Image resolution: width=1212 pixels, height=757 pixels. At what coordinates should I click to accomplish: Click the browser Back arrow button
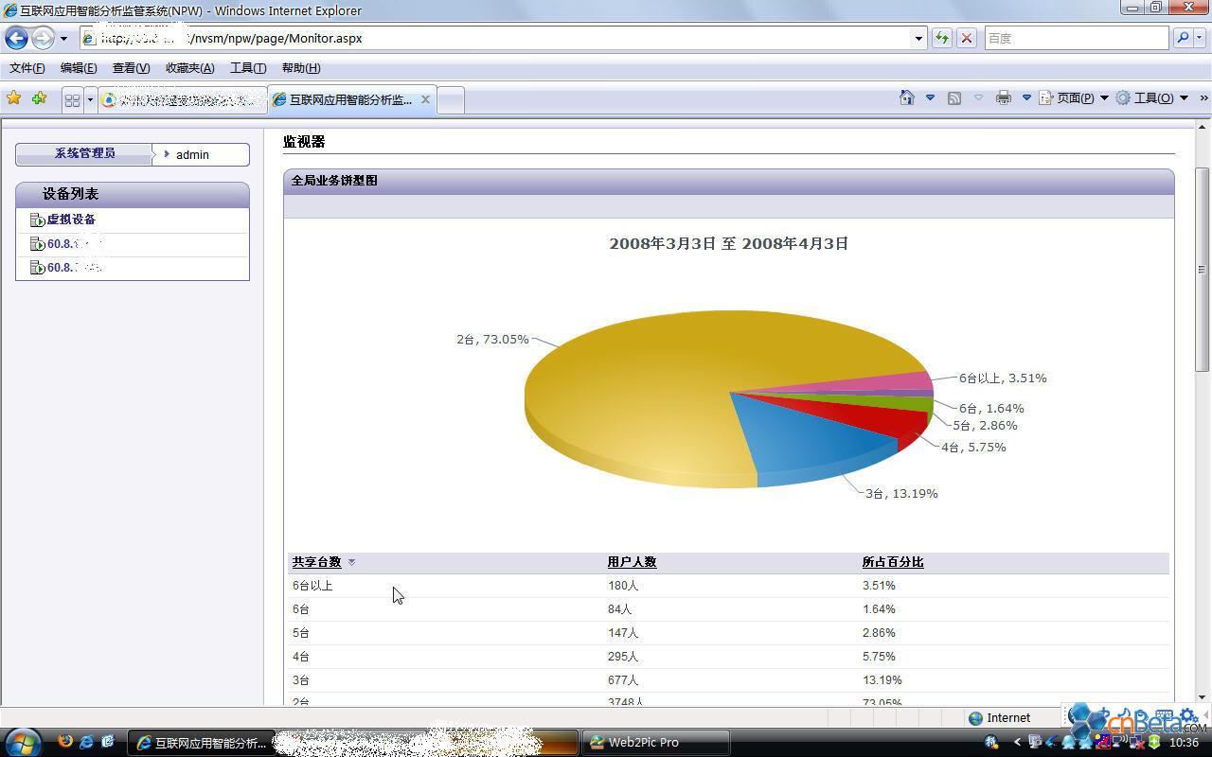pyautogui.click(x=16, y=39)
